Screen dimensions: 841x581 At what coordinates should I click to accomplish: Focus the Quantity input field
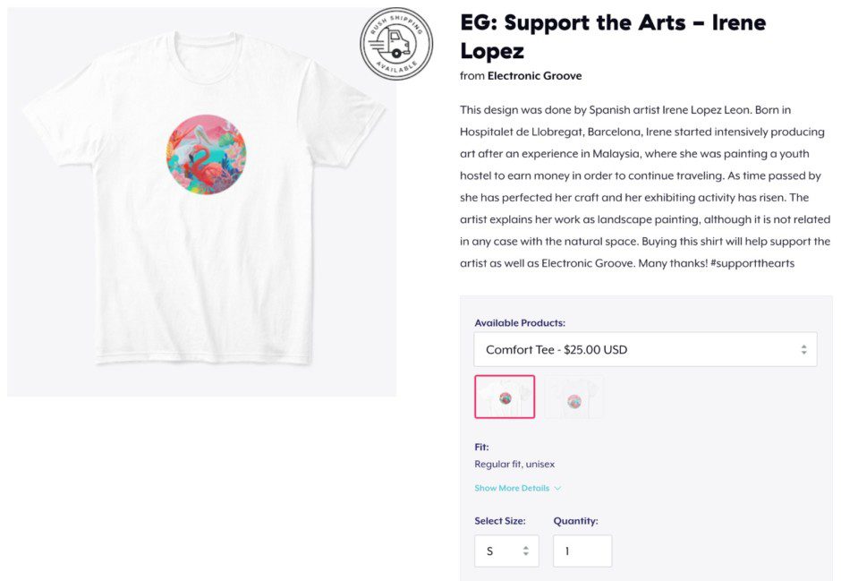(582, 551)
